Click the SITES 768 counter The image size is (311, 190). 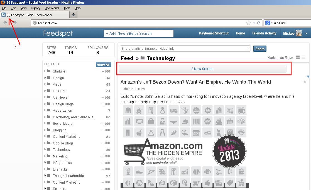pyautogui.click(x=52, y=50)
